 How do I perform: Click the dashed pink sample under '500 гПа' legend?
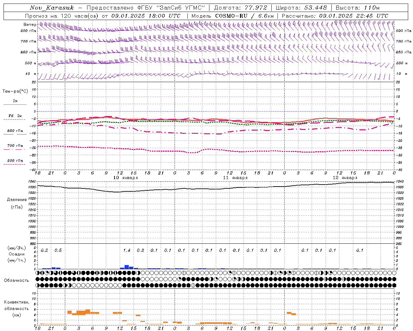click(15, 164)
